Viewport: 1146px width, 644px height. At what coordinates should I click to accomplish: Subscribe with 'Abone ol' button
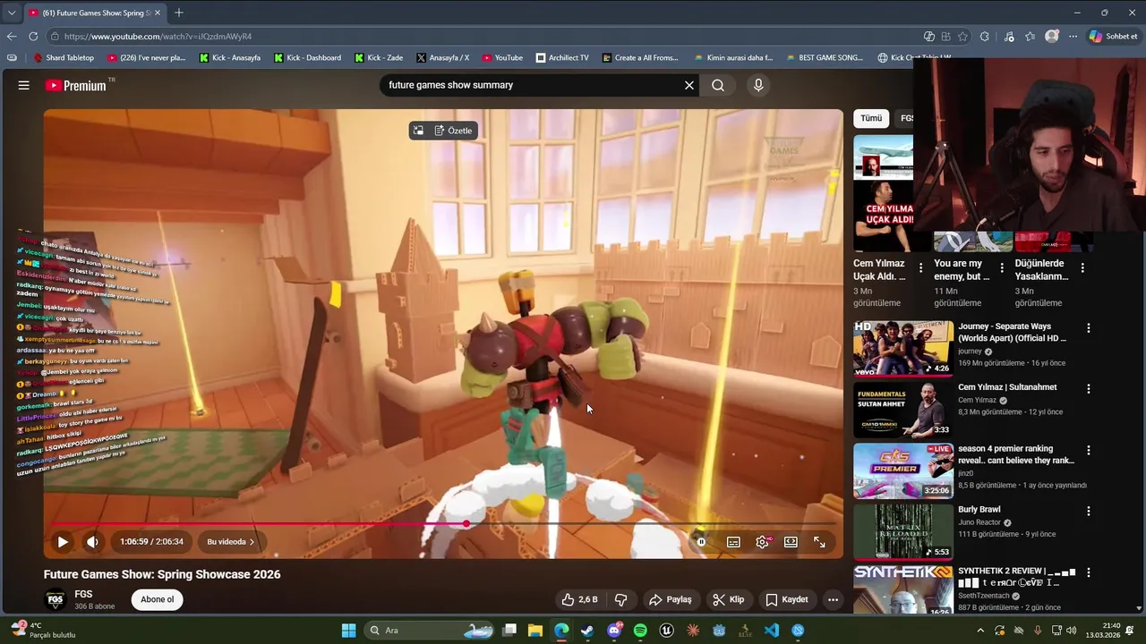pyautogui.click(x=158, y=599)
